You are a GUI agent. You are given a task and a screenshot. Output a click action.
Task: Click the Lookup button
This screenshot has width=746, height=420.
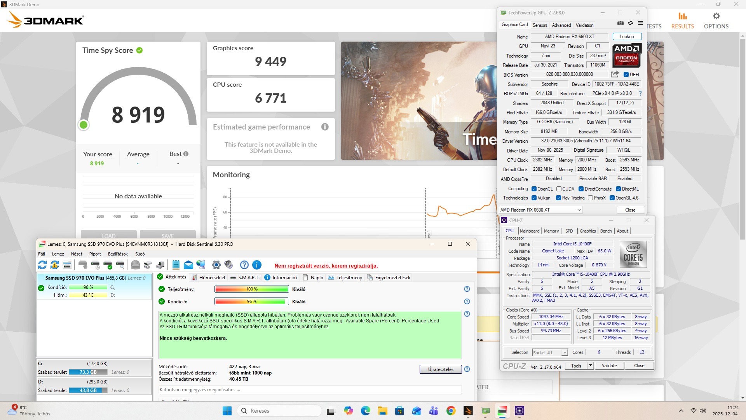[x=627, y=37]
